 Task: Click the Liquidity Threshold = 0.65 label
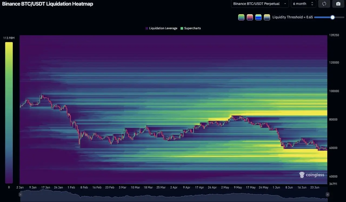pos(292,17)
